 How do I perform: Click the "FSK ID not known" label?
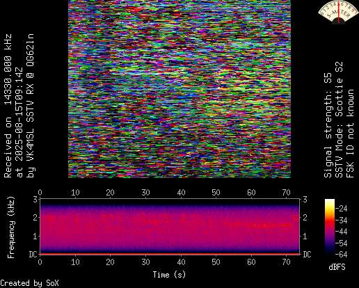350,134
